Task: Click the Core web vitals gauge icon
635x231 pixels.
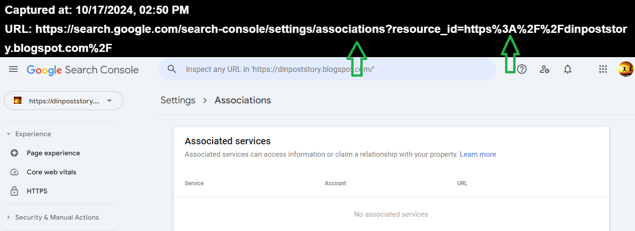Action: (x=14, y=172)
